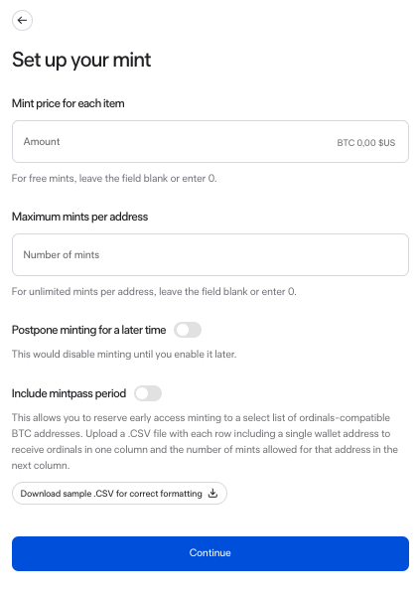
Task: Download sample .CSV for correct formatting
Action: [x=119, y=494]
